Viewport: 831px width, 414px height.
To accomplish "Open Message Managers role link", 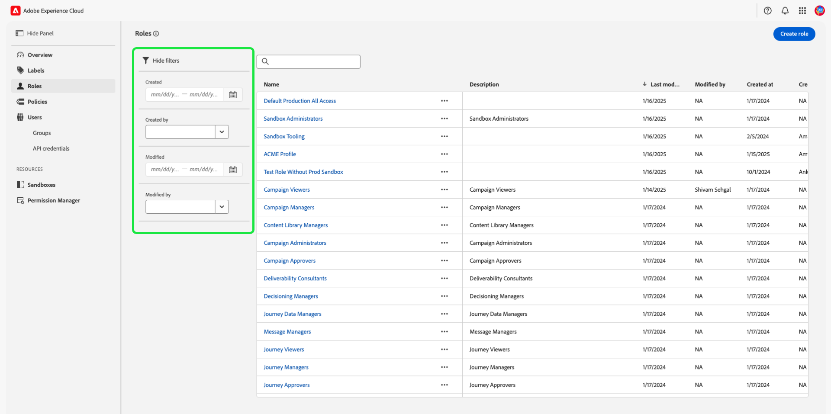I will [287, 331].
